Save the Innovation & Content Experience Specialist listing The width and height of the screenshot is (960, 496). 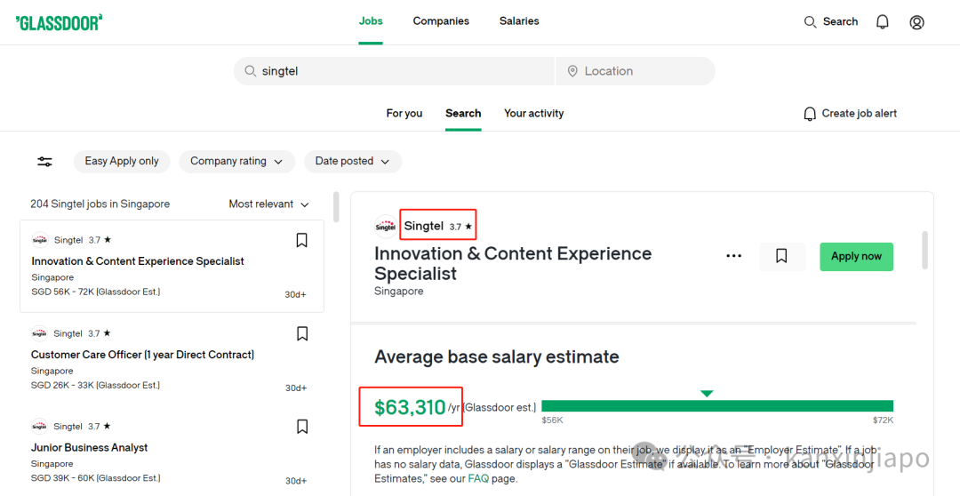(301, 240)
